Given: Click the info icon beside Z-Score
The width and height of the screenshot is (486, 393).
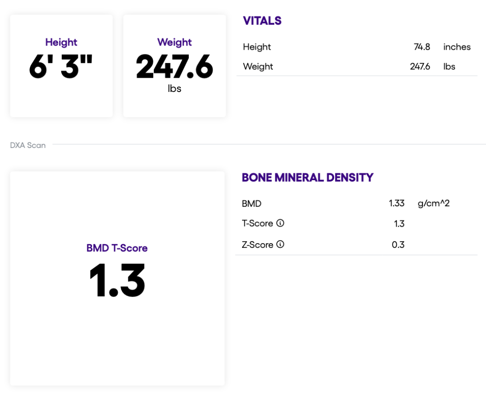Looking at the screenshot, I should [x=280, y=245].
